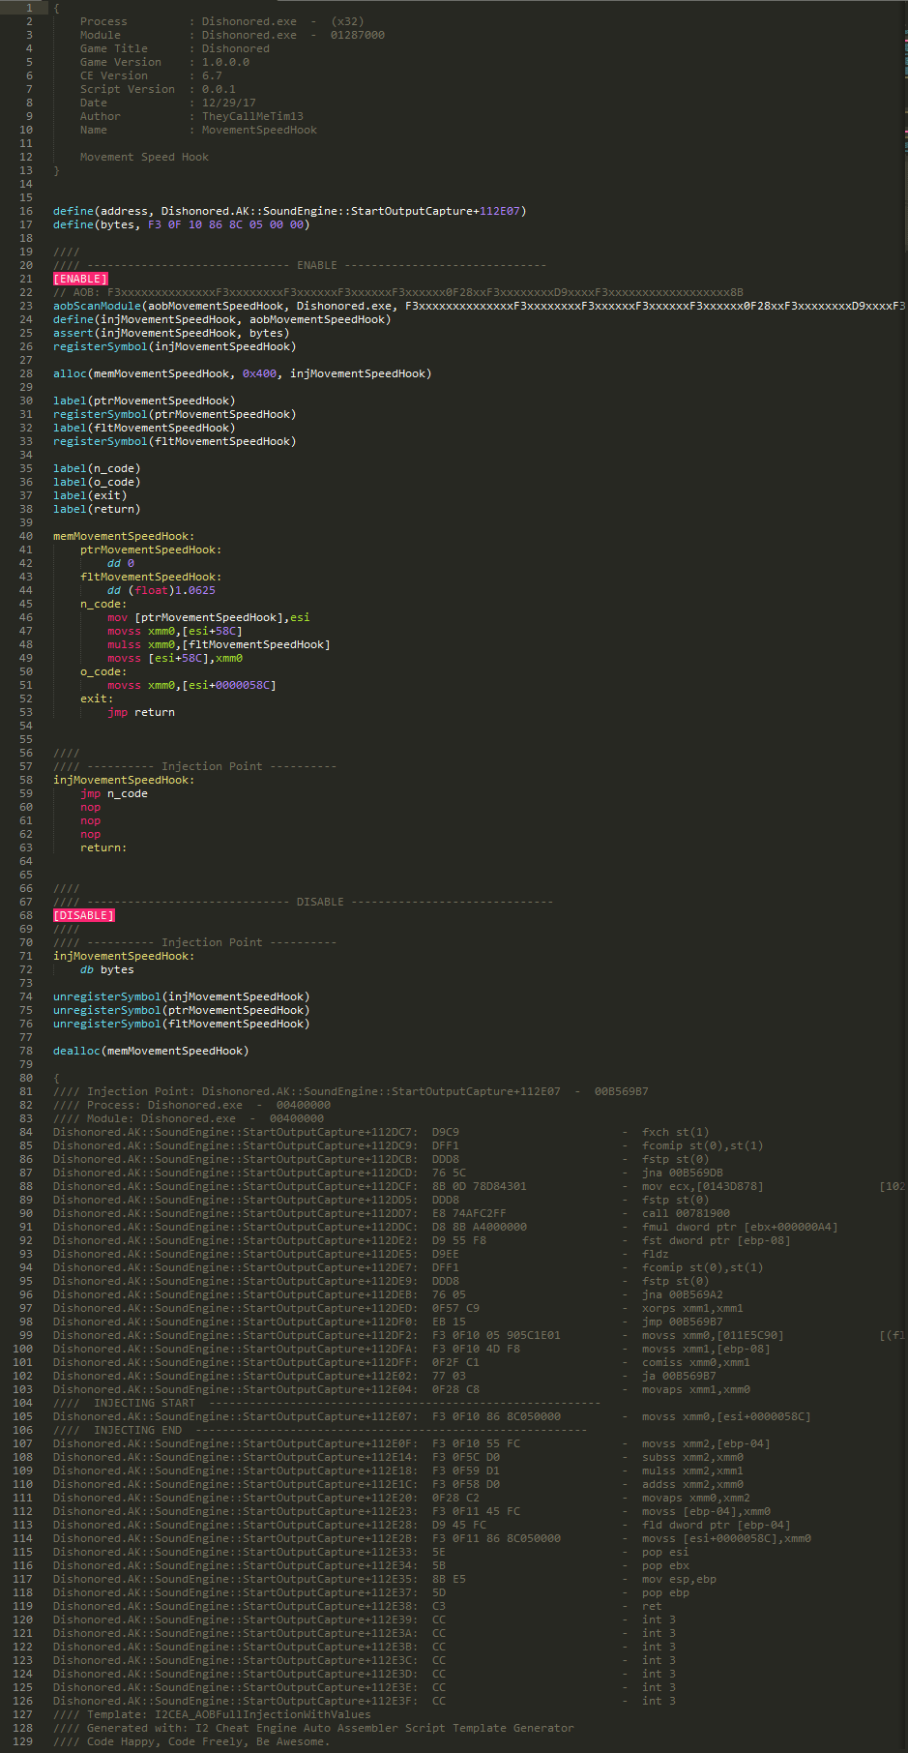The width and height of the screenshot is (908, 1753).
Task: Click the mulss xmm0,[fltMovementSpeedHook] instruction
Action: click(219, 644)
